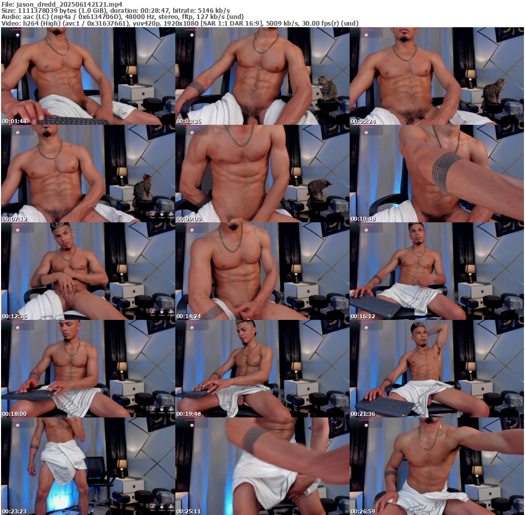Viewport: 525px width, 515px height.
Task: Click the 00:12:36 timestamp label
Action: (x=14, y=316)
